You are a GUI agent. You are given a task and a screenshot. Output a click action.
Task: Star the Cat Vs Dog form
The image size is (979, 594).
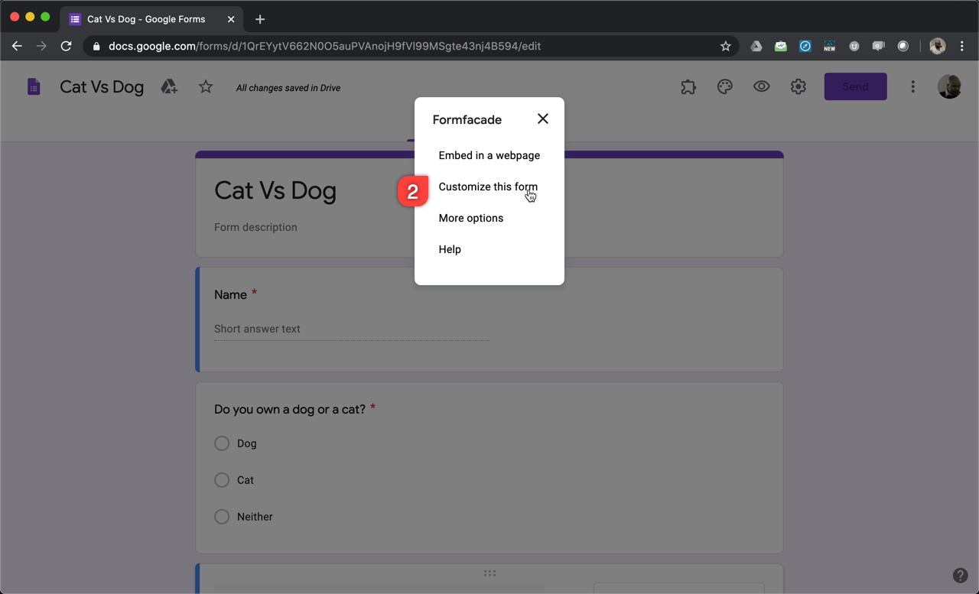206,87
